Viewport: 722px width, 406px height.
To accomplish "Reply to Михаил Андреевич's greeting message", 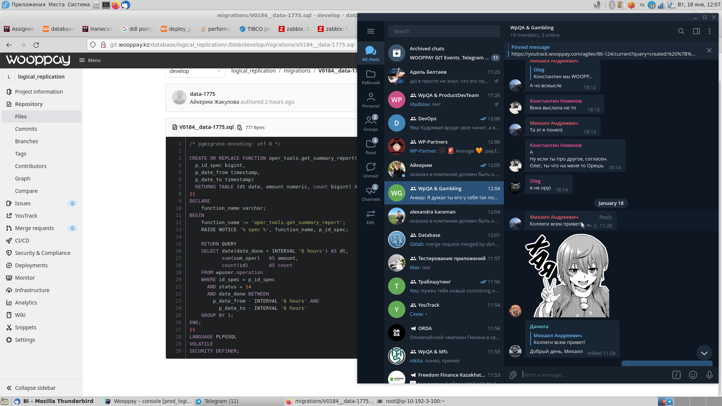I will point(605,217).
